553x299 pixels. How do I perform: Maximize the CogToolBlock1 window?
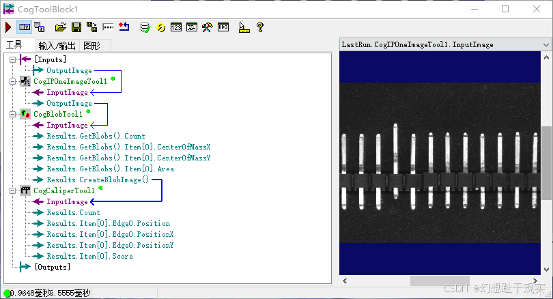pyautogui.click(x=505, y=9)
